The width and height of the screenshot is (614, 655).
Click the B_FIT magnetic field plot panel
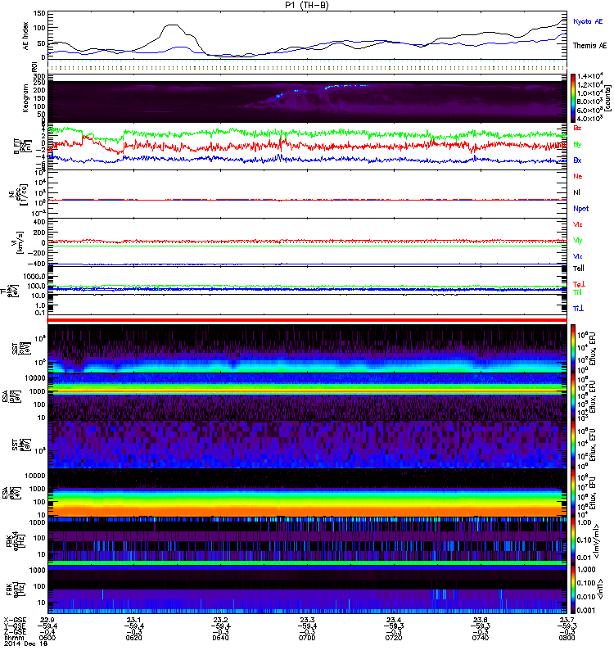(x=308, y=147)
